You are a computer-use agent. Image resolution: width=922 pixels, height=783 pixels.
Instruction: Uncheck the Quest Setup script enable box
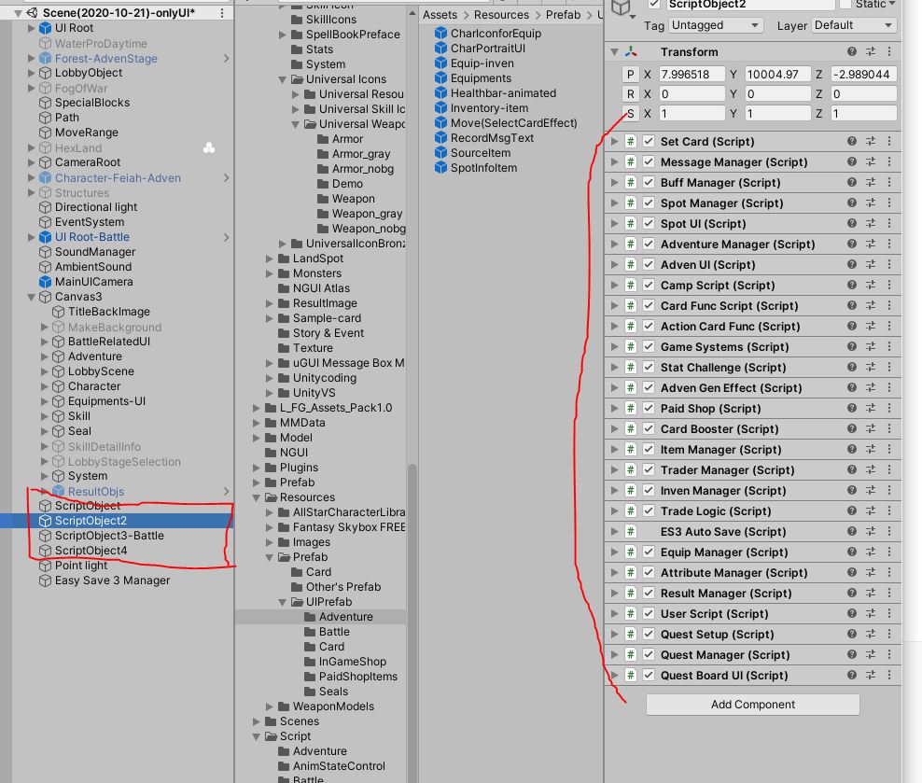tap(649, 634)
